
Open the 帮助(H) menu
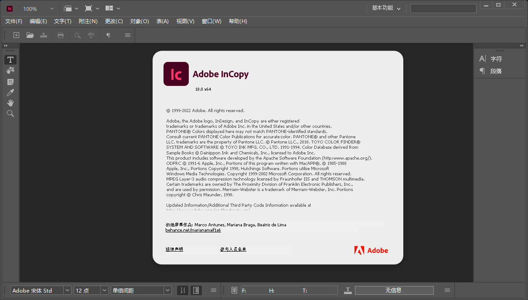(x=238, y=21)
